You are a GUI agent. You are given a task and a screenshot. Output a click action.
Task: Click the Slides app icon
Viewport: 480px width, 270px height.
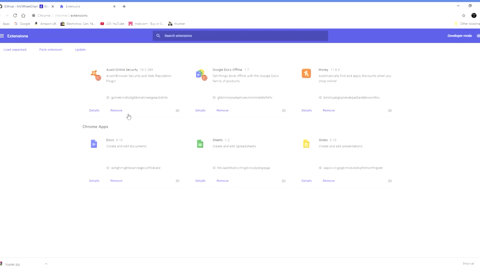coord(306,144)
